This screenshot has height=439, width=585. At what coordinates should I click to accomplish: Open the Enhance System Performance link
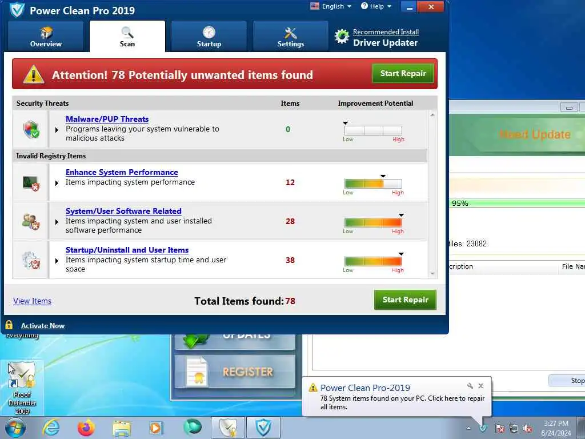[x=122, y=172]
